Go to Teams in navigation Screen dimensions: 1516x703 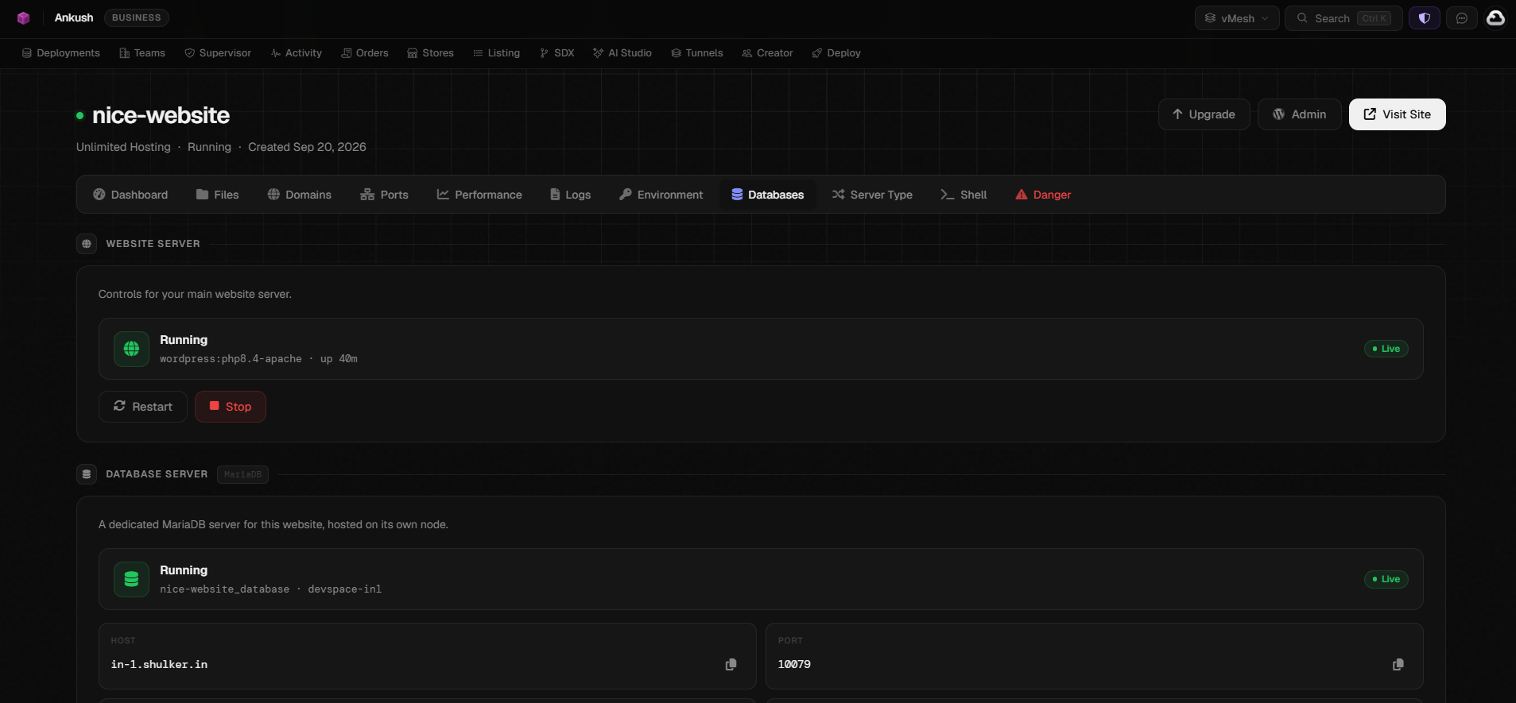(142, 53)
